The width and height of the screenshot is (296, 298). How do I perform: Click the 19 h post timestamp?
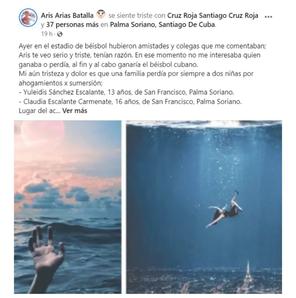(x=47, y=34)
